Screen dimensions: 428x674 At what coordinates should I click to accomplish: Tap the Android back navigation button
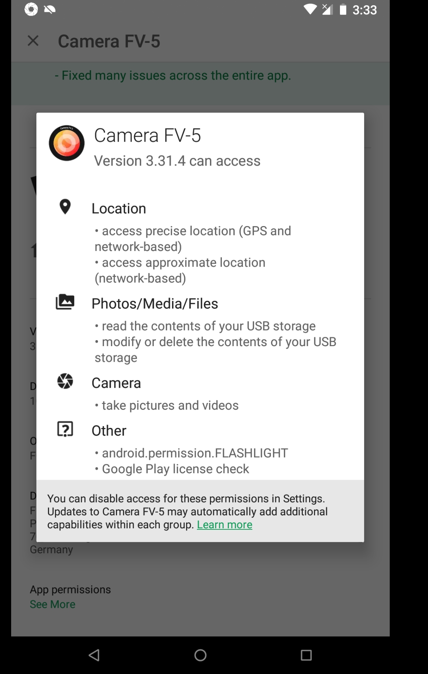[94, 655]
